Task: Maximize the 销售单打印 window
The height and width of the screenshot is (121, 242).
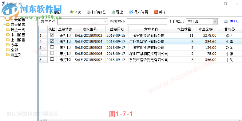Action: coord(225,4)
